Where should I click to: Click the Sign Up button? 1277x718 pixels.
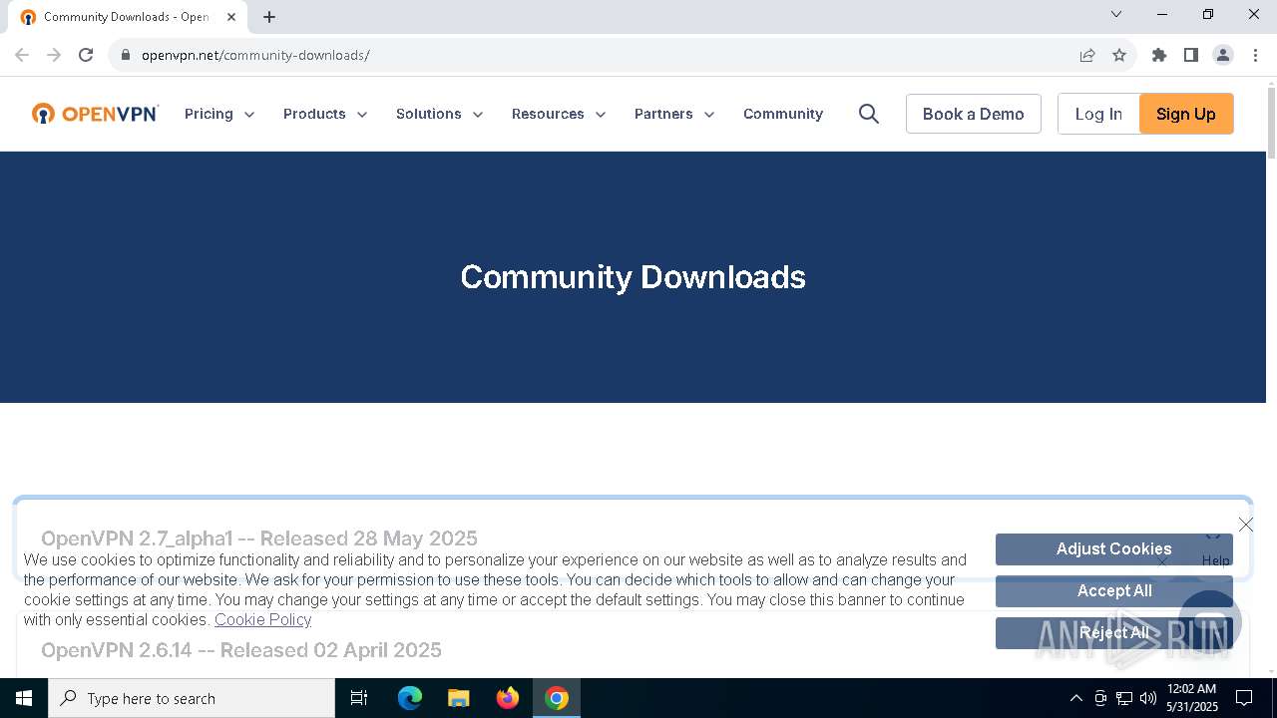coord(1186,114)
